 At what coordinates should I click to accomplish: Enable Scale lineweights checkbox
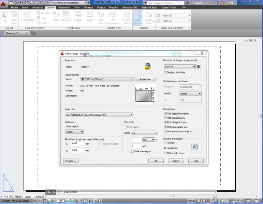coord(132,151)
